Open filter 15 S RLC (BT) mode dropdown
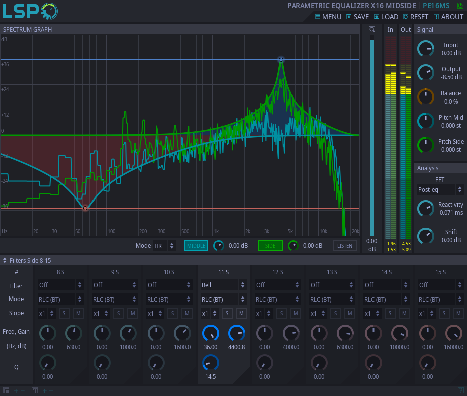Screen dimensions: 467x396 [440, 299]
